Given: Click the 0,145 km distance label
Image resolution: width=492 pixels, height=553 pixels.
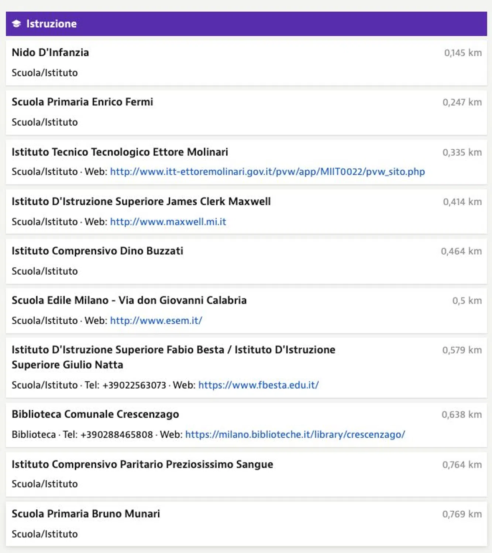Looking at the screenshot, I should [463, 53].
